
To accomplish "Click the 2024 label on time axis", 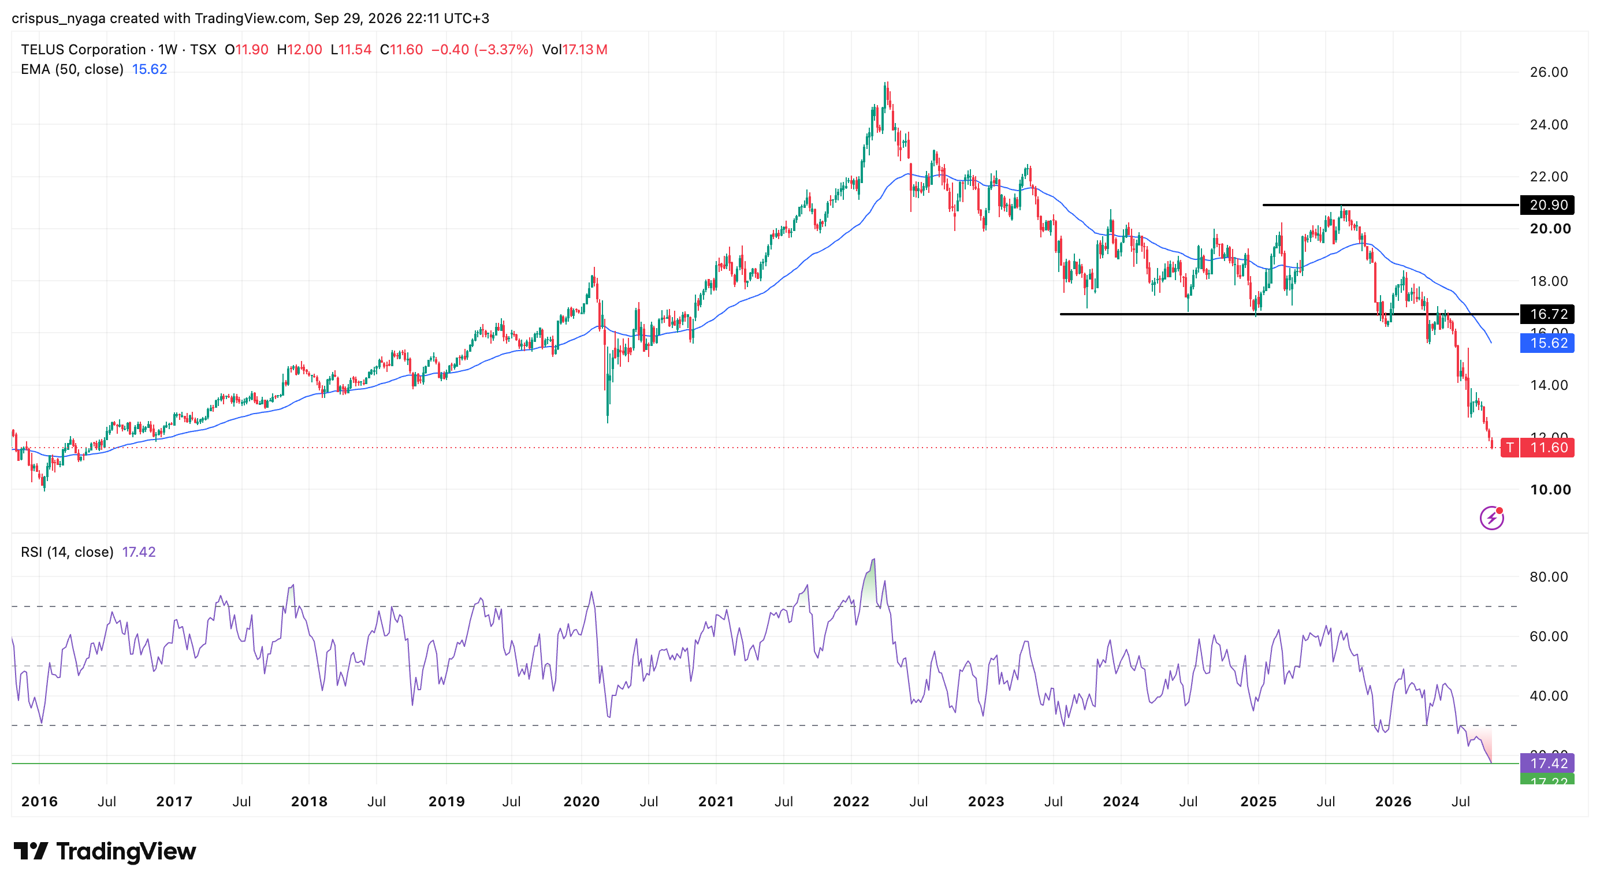I will tap(1121, 802).
